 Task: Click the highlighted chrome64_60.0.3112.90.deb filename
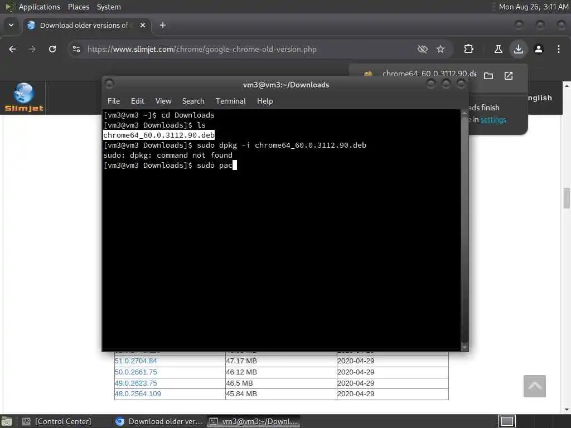pyautogui.click(x=159, y=135)
